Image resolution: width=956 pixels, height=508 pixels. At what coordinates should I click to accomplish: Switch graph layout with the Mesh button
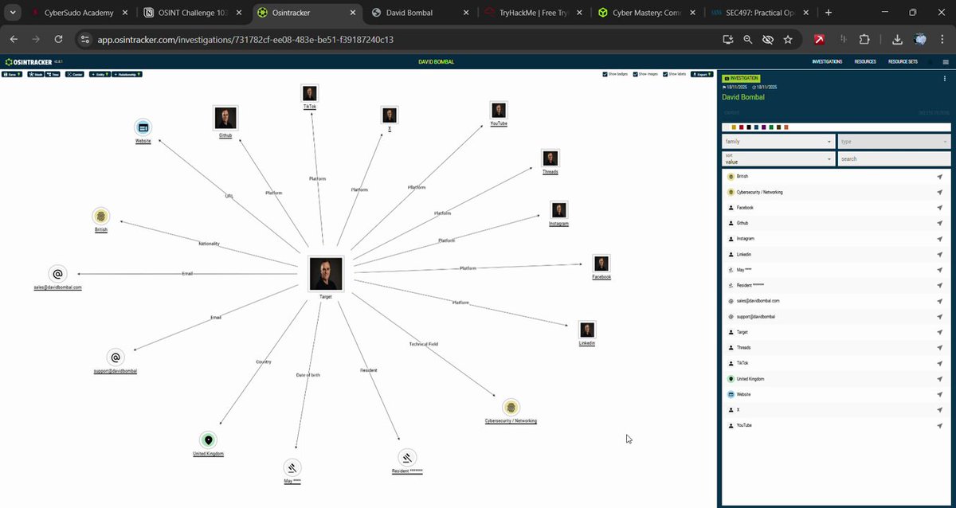(36, 74)
